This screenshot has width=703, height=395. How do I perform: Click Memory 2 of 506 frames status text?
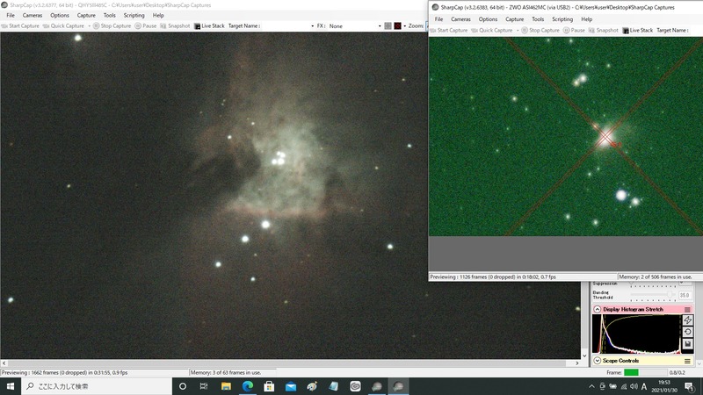tap(656, 277)
